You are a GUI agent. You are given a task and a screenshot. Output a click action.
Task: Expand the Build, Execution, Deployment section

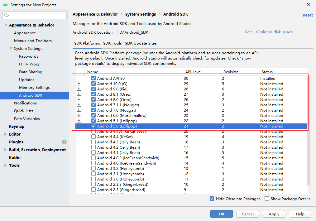point(5,150)
